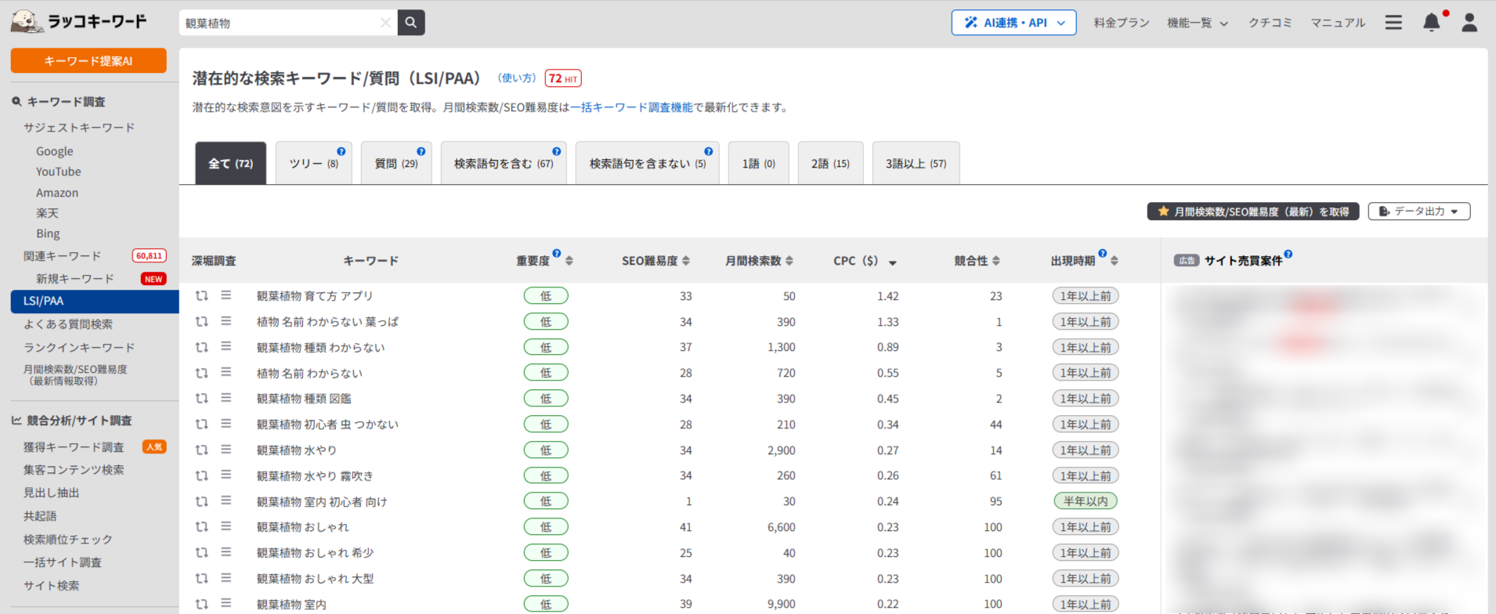Open よくある質問検索 in sidebar
1496x614 pixels.
68,324
